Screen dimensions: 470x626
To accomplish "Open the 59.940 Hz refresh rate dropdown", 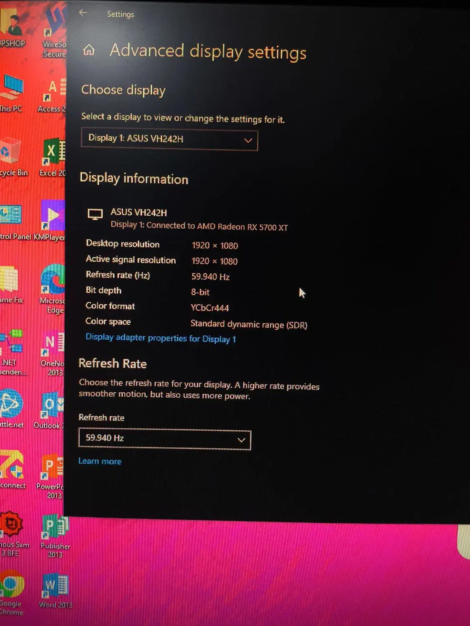I will click(x=165, y=439).
